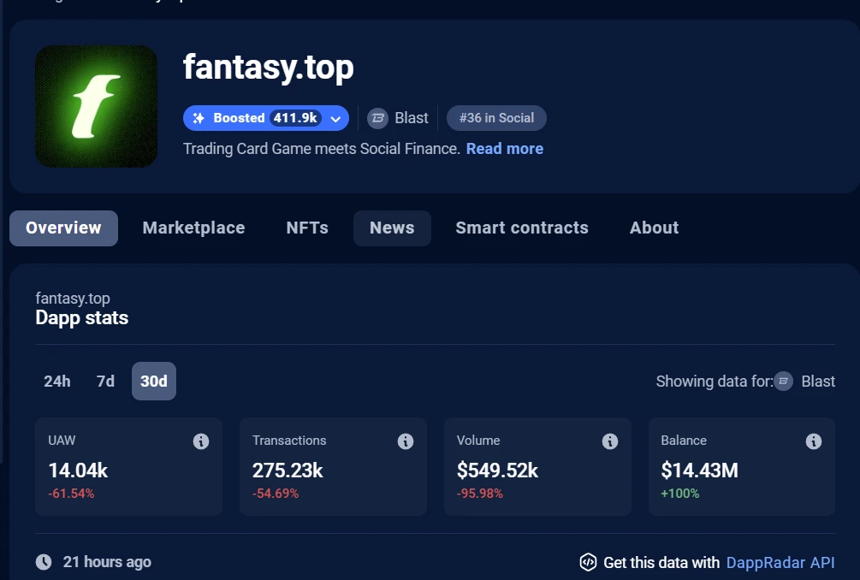
Task: Open the DappRadar API link
Action: click(780, 562)
